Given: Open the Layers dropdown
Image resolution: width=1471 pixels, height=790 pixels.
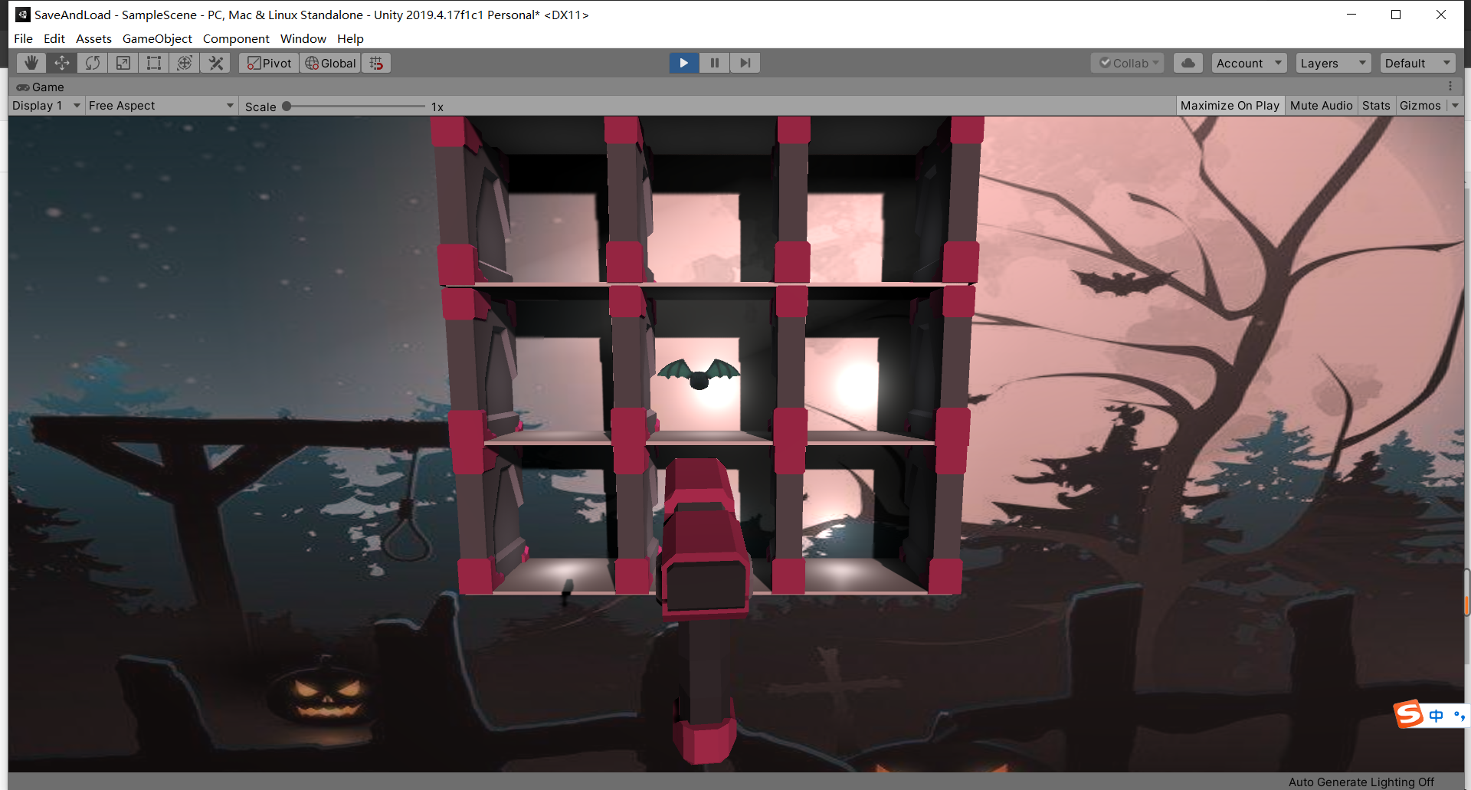Looking at the screenshot, I should (1332, 63).
